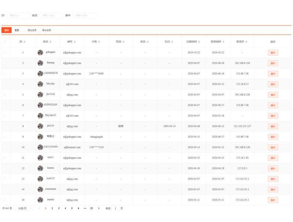Go to page 2

point(52,208)
